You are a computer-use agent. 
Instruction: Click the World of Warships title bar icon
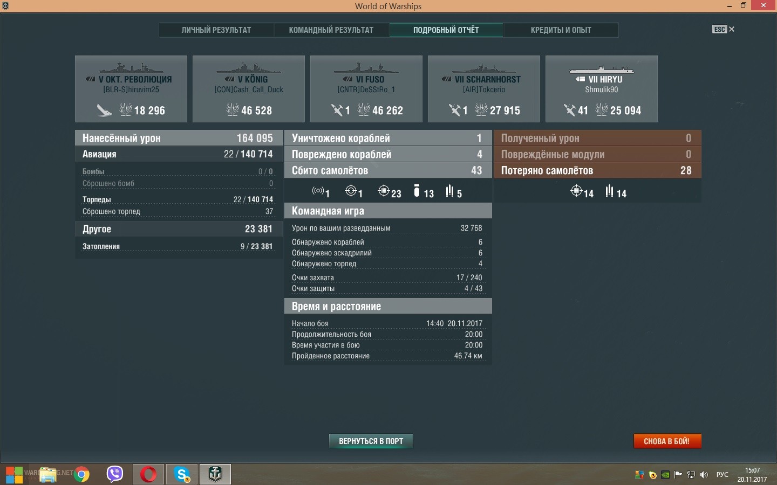click(x=5, y=6)
